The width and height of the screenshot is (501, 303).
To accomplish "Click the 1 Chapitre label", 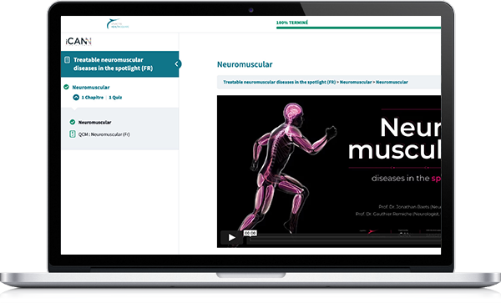I will (x=93, y=98).
